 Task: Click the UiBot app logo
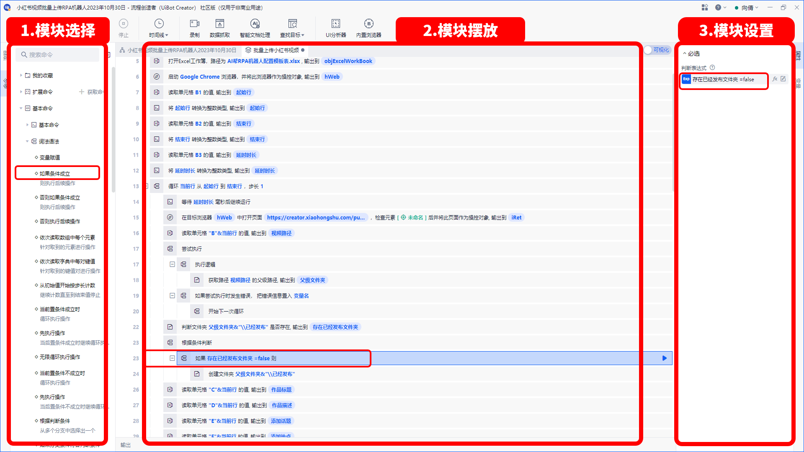[7, 8]
